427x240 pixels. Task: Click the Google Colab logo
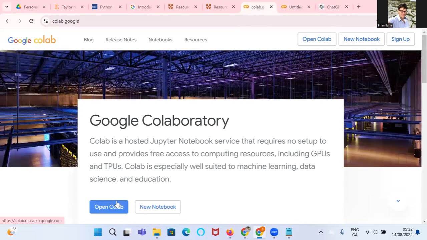(32, 40)
